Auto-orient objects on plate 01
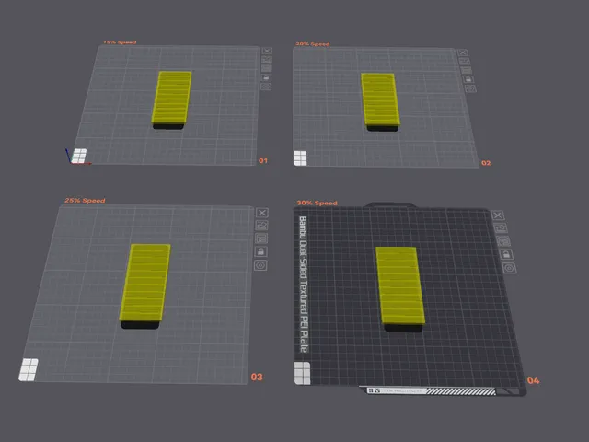This screenshot has width=589, height=442. [x=267, y=59]
